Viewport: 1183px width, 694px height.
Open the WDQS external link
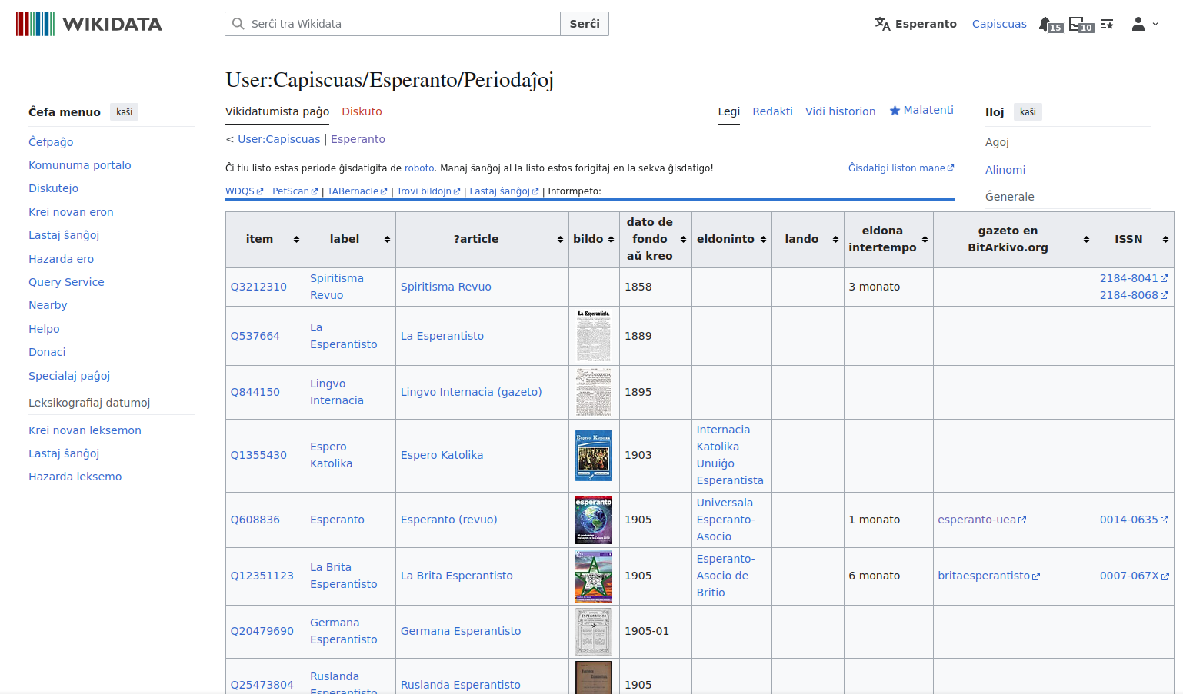pyautogui.click(x=244, y=191)
